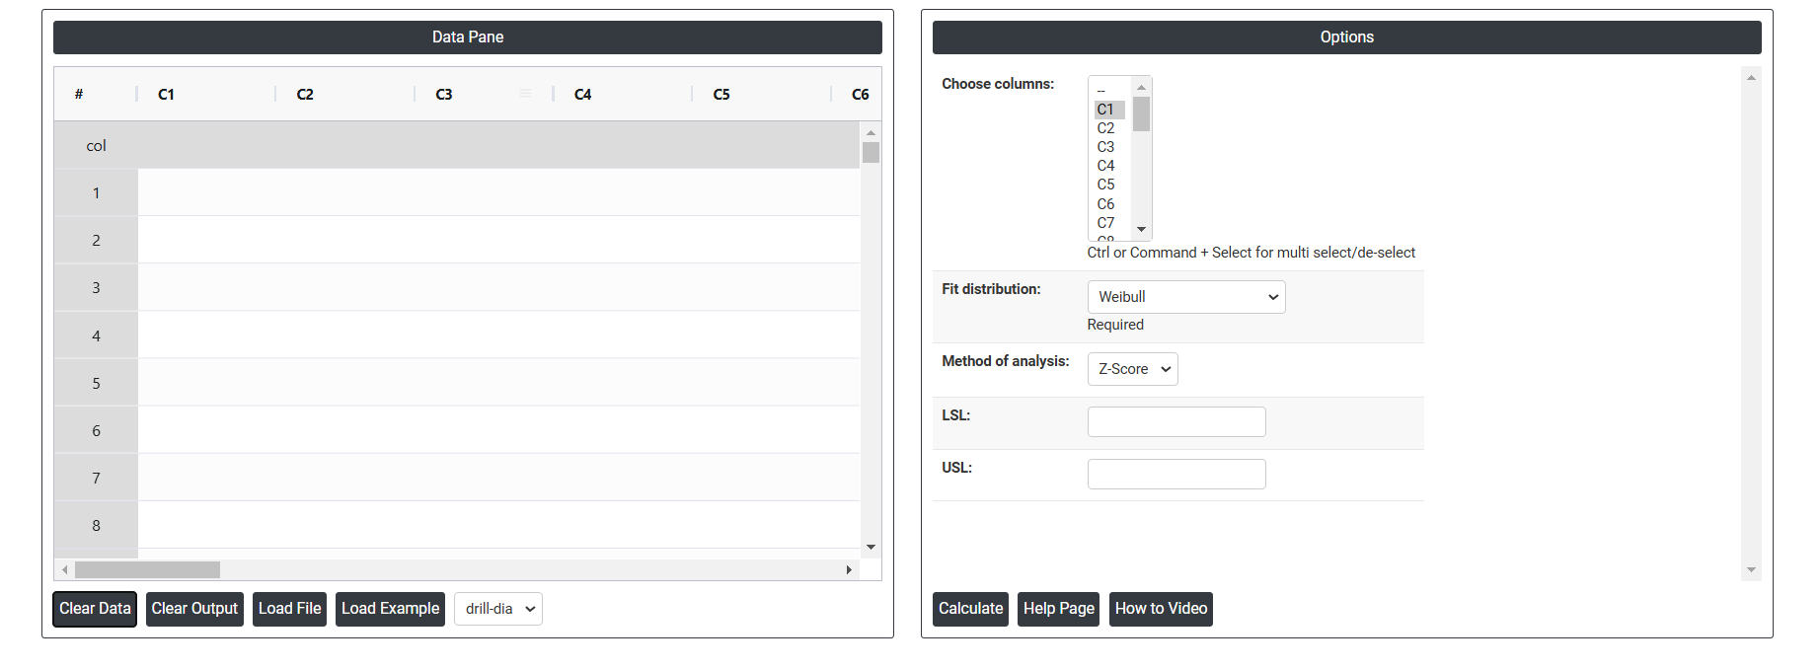This screenshot has width=1820, height=670.
Task: Click the LSL input field
Action: (x=1176, y=422)
